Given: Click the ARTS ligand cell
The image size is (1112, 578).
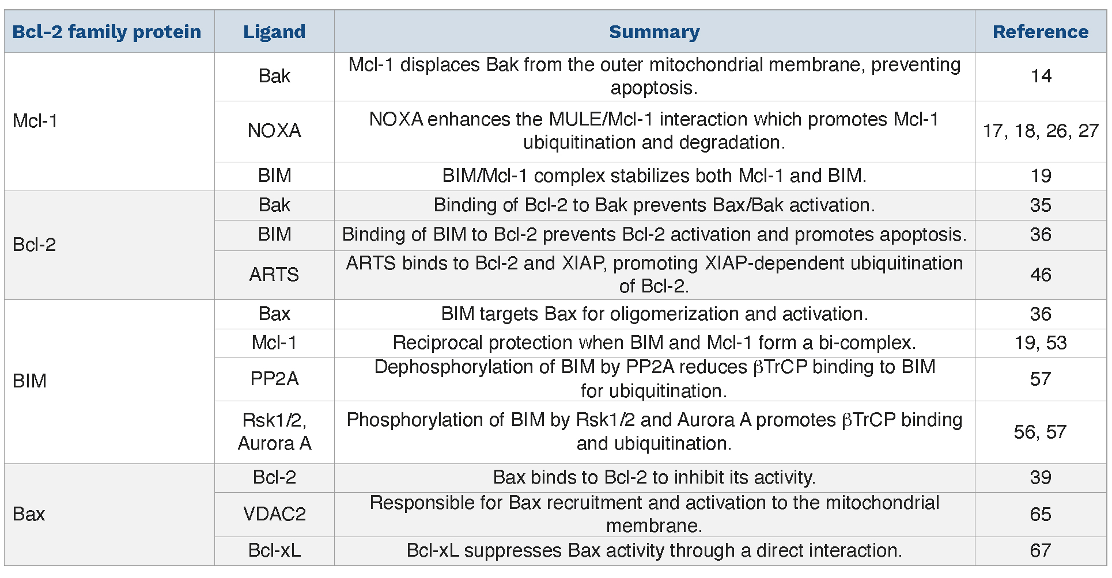Looking at the screenshot, I should click(274, 275).
